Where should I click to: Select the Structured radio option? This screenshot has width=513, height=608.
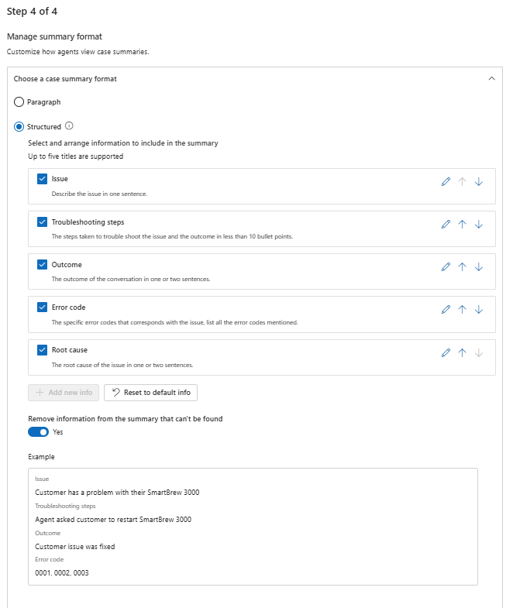pyautogui.click(x=19, y=127)
